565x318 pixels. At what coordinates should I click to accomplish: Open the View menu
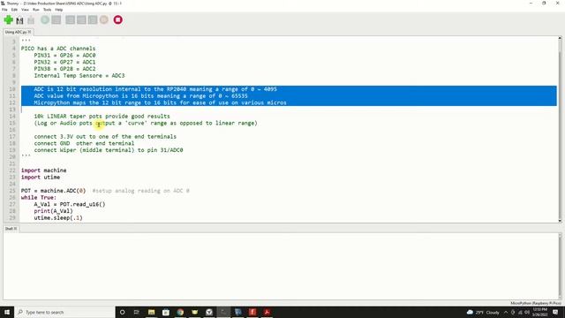[25, 10]
